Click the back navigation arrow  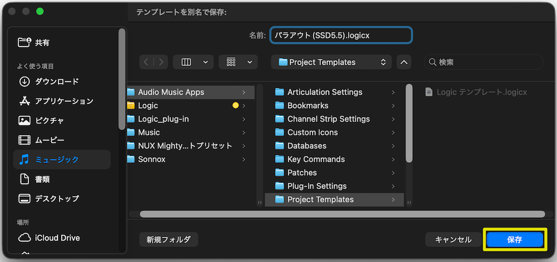[146, 62]
